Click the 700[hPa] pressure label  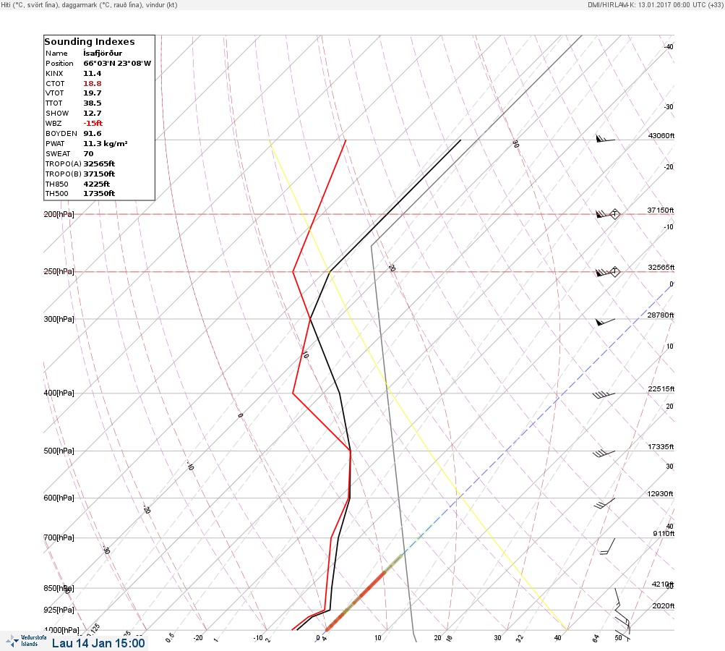tap(59, 537)
